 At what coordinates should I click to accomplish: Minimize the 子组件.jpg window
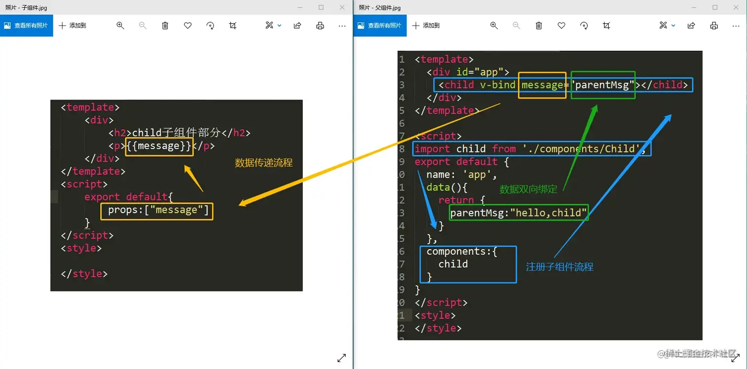pos(300,7)
